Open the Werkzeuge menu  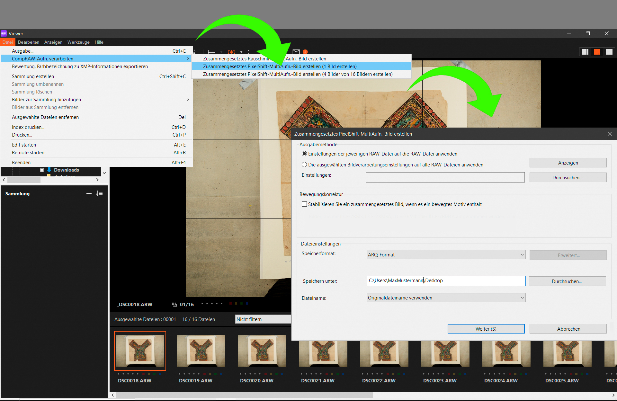[78, 42]
